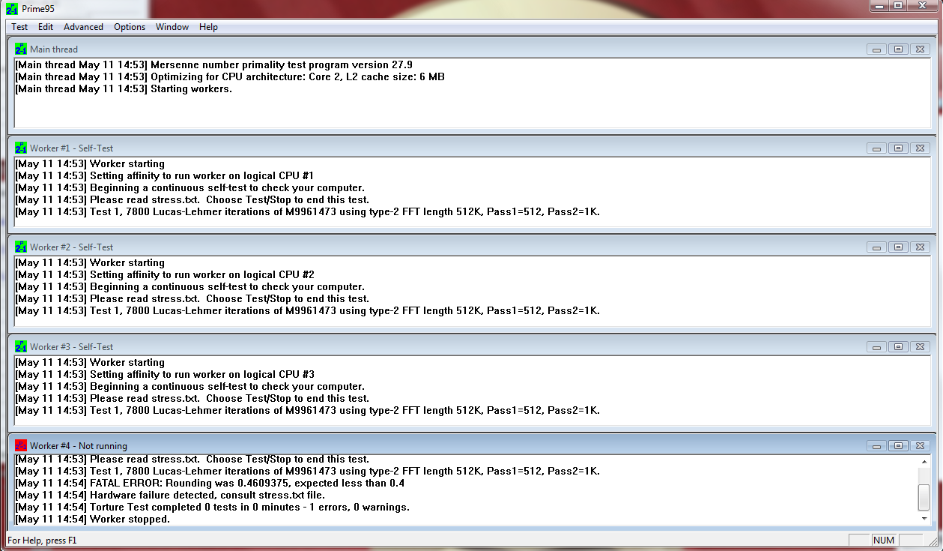Open the Advanced menu
This screenshot has height=551, width=943.
(83, 27)
